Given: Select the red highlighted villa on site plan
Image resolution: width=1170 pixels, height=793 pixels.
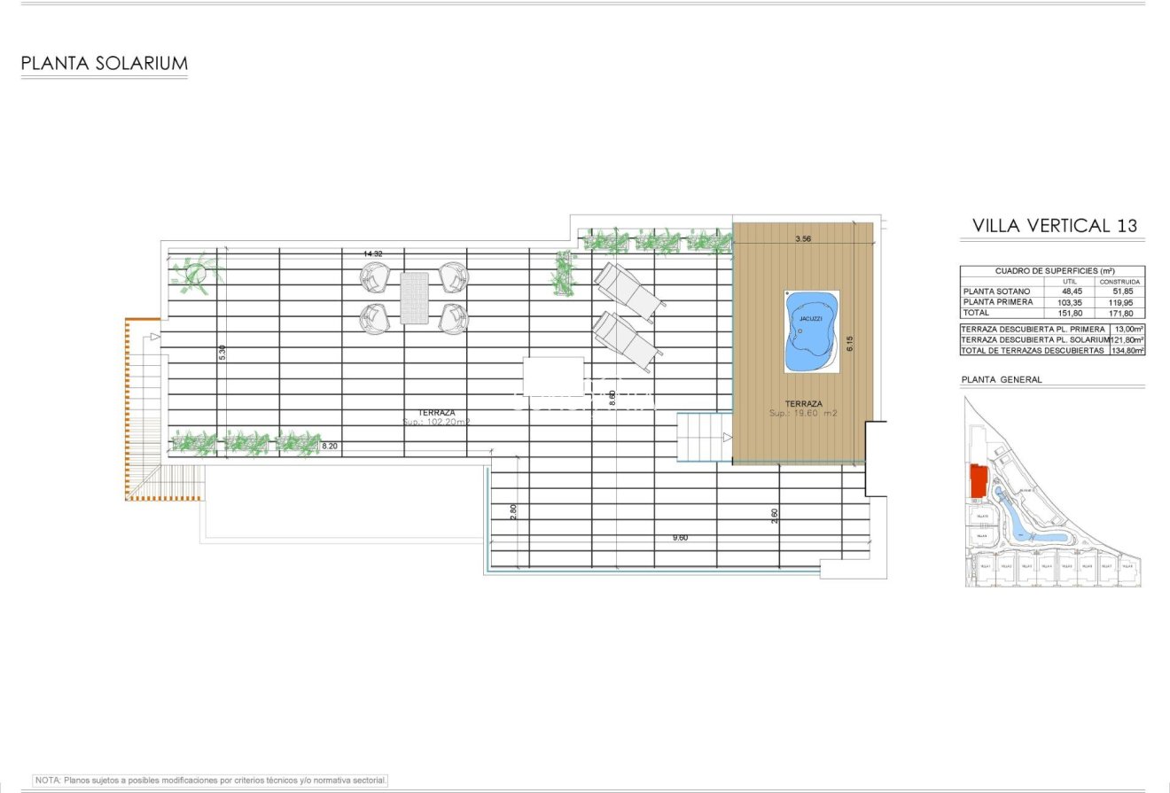Looking at the screenshot, I should [x=979, y=481].
